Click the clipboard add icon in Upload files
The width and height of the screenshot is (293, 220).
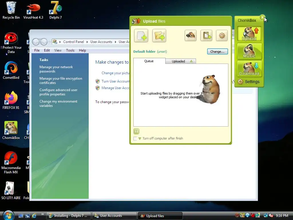pyautogui.click(x=206, y=35)
